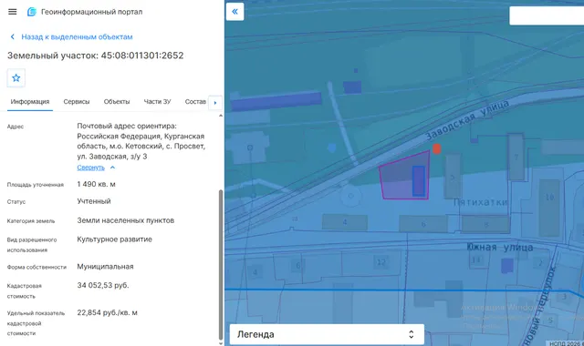
Task: Click the Геоинформационный портал logo icon
Action: pos(32,12)
